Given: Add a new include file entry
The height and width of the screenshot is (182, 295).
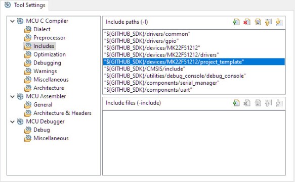Looking at the screenshot, I should (236, 103).
